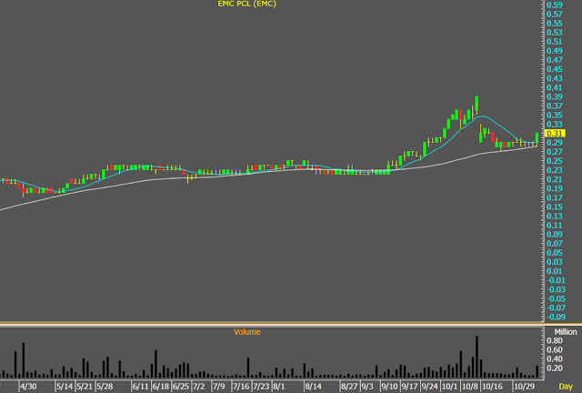Click the 5/28 date label
This screenshot has width=582, height=393.
pyautogui.click(x=105, y=387)
